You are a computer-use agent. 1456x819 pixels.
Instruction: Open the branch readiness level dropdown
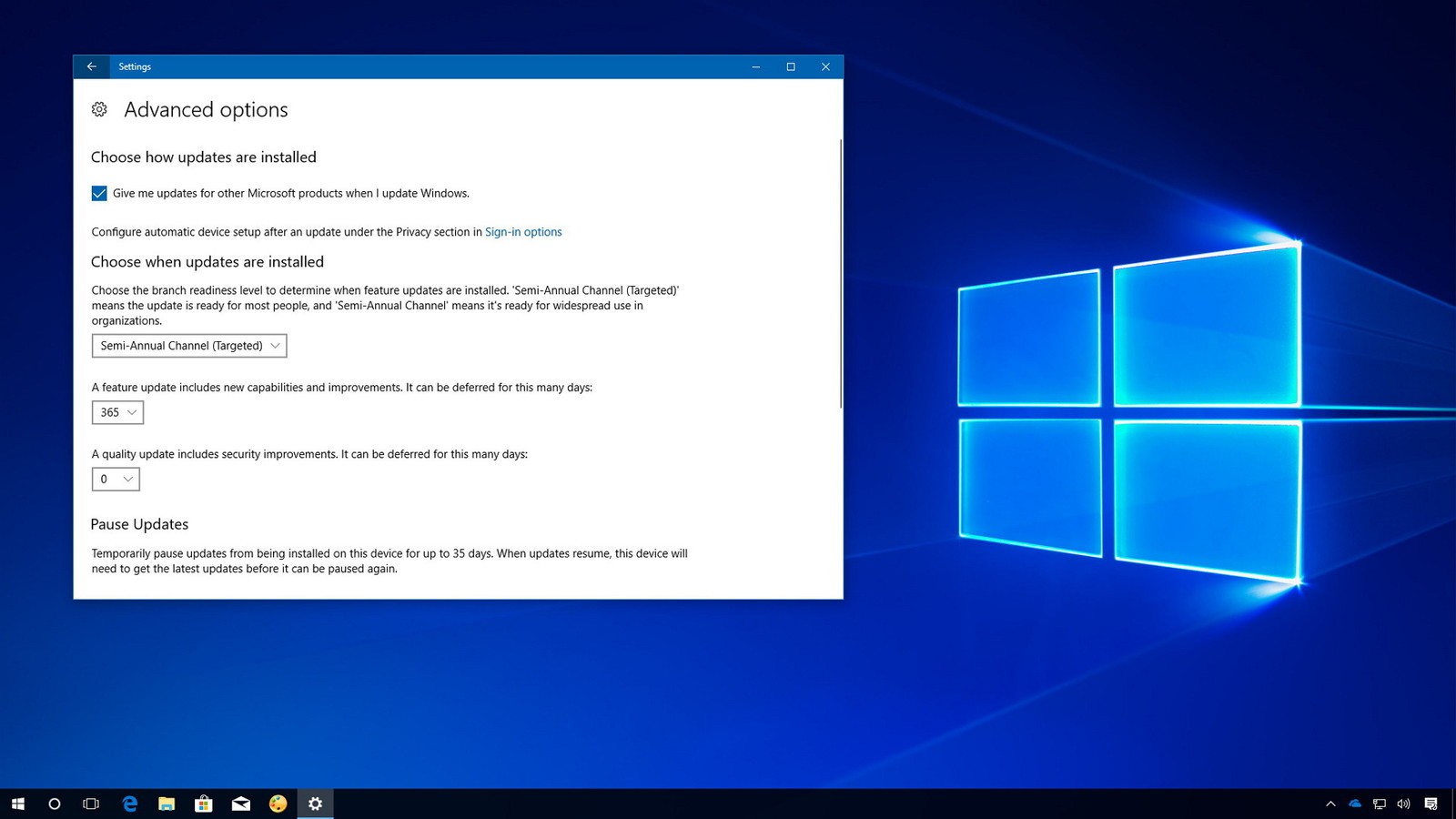[188, 346]
